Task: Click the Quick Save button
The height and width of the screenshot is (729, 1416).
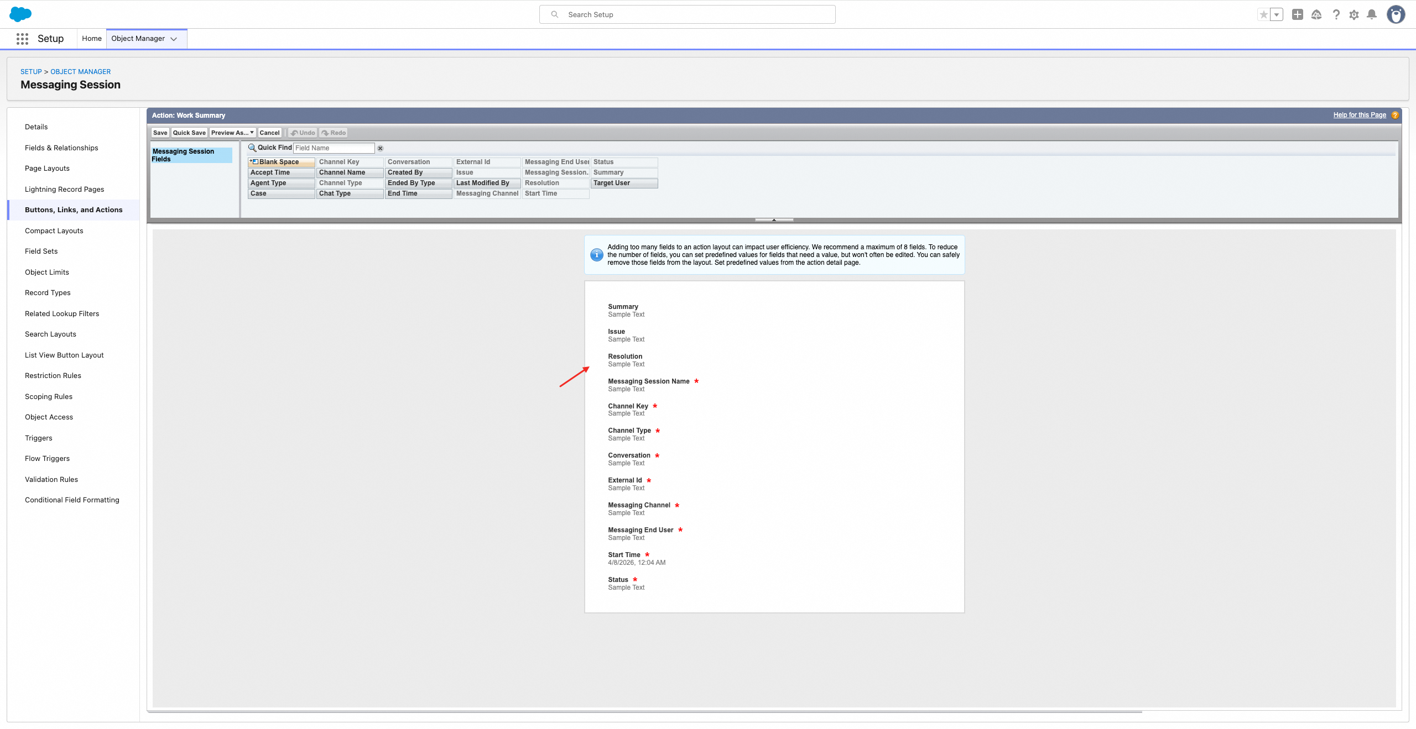Action: 189,133
